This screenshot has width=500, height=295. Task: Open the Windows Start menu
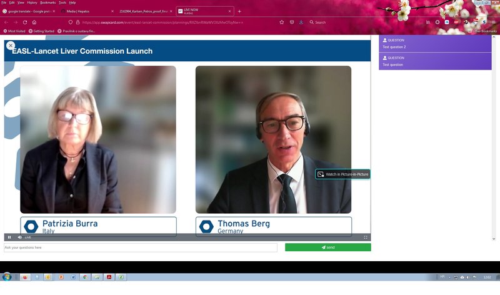coord(7,277)
